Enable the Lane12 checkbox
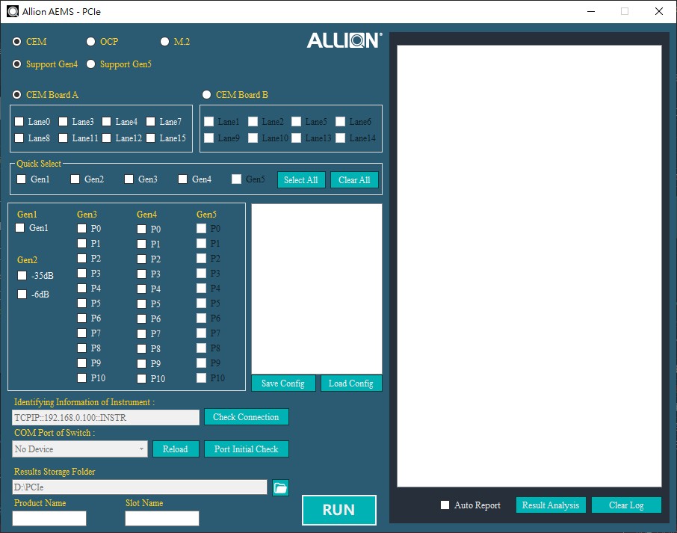This screenshot has width=677, height=533. (x=107, y=138)
